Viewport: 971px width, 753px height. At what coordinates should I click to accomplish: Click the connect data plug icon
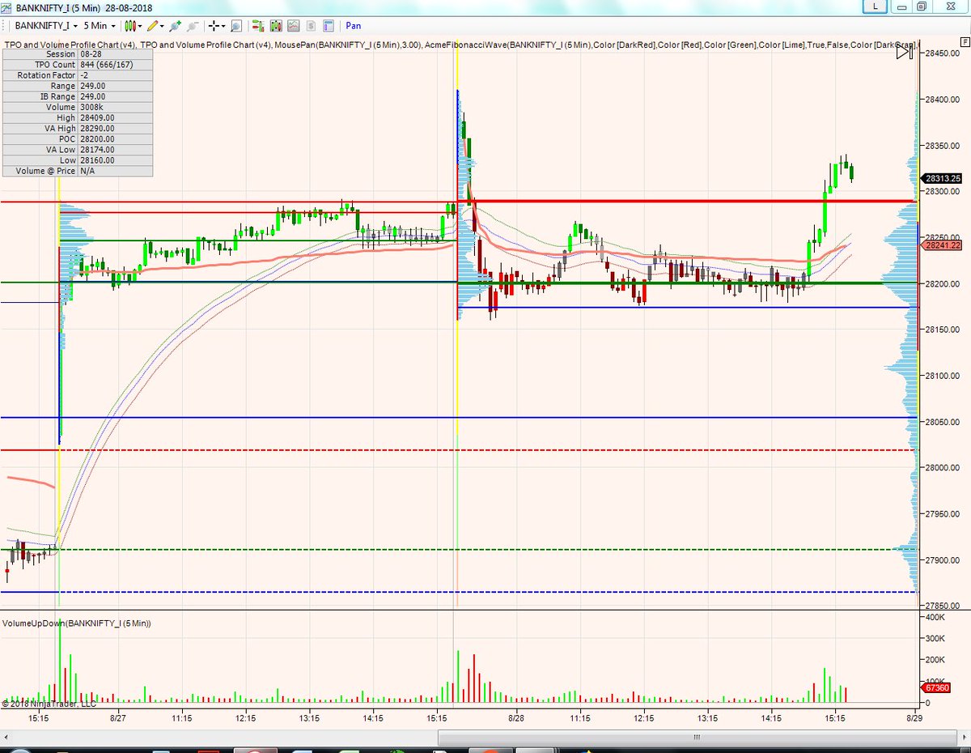[176, 26]
